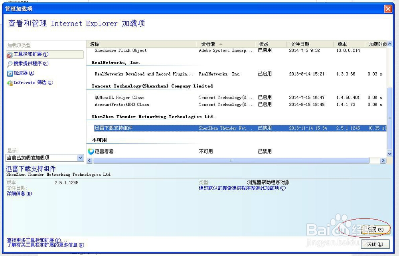Screen dimensions: 399x256
Task: Select the 迅雷看看 add-on row
Action: click(237, 151)
